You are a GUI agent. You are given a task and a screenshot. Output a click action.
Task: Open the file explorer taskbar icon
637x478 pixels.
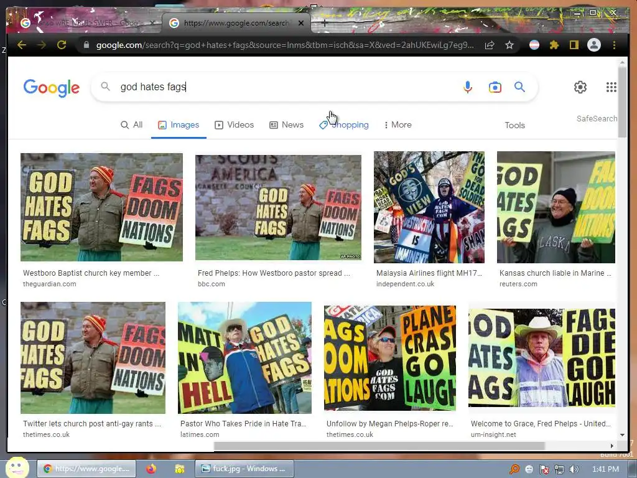coord(179,469)
